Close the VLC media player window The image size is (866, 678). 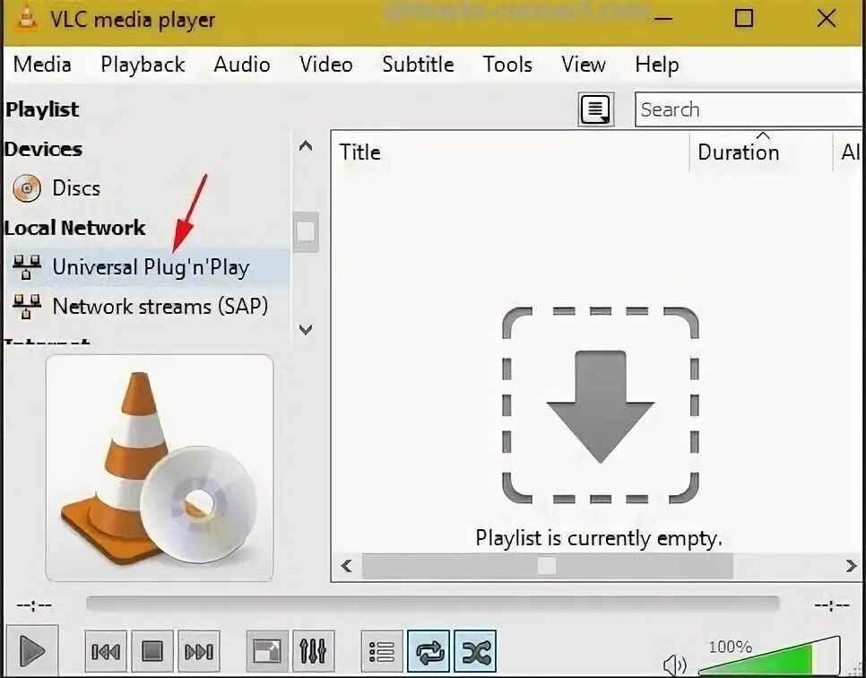tap(827, 18)
